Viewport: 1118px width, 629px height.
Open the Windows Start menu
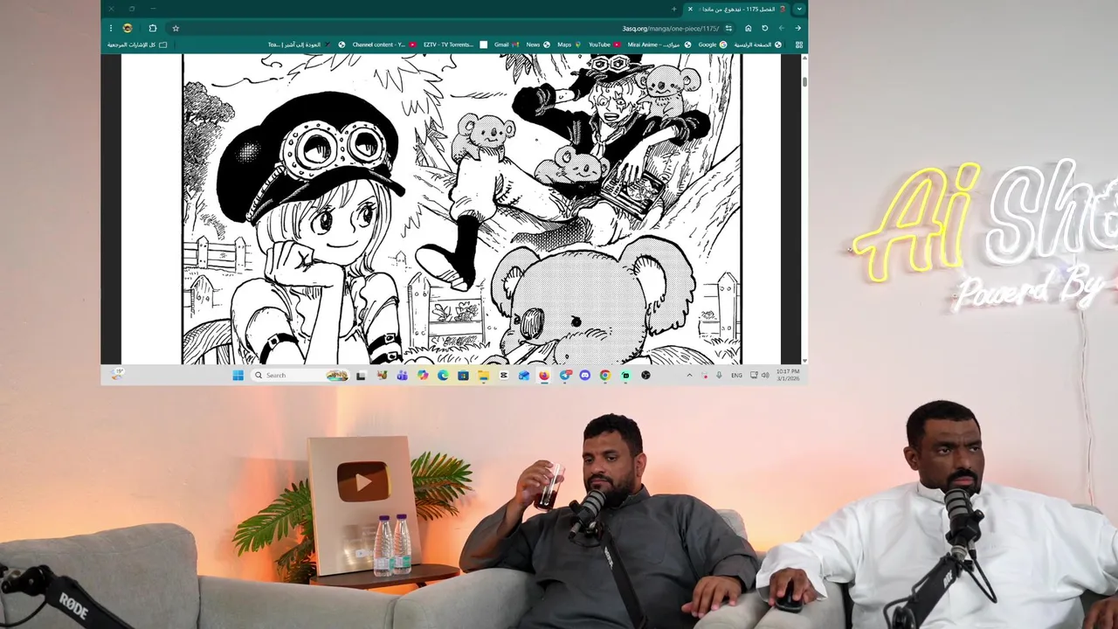click(238, 375)
